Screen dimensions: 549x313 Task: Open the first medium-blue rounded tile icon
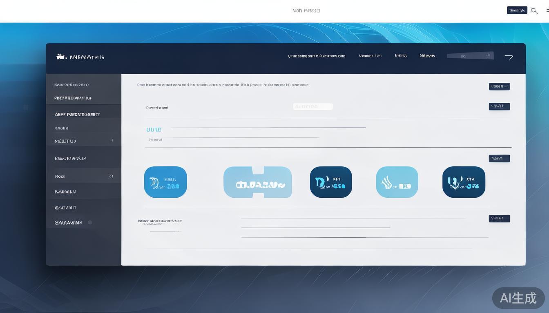pyautogui.click(x=165, y=182)
